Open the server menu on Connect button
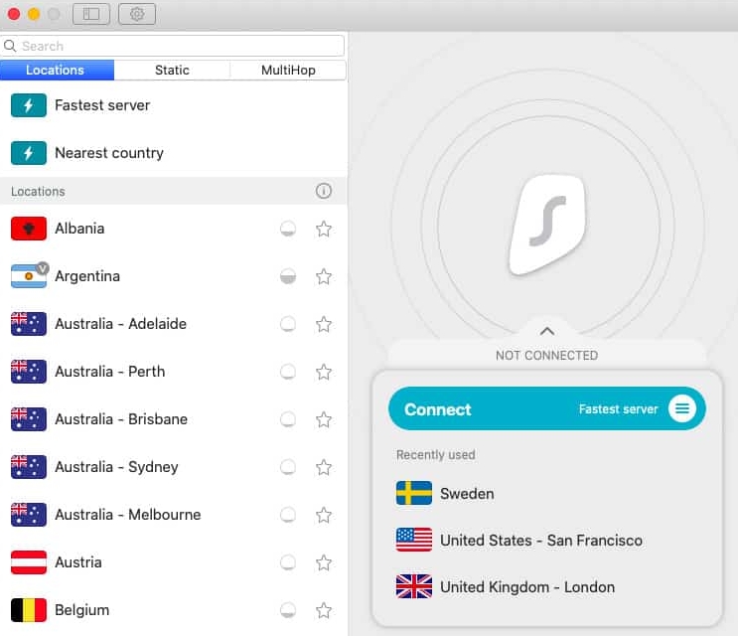The width and height of the screenshot is (738, 636). [681, 409]
